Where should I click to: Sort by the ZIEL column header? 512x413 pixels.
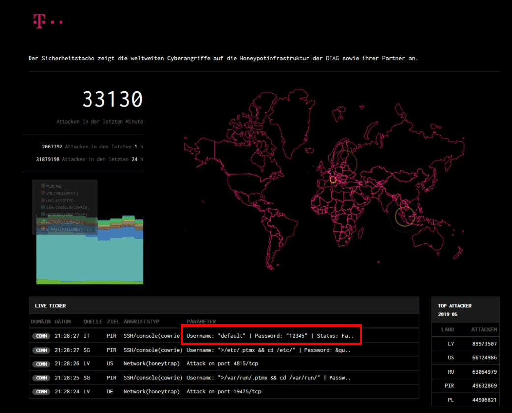(113, 321)
